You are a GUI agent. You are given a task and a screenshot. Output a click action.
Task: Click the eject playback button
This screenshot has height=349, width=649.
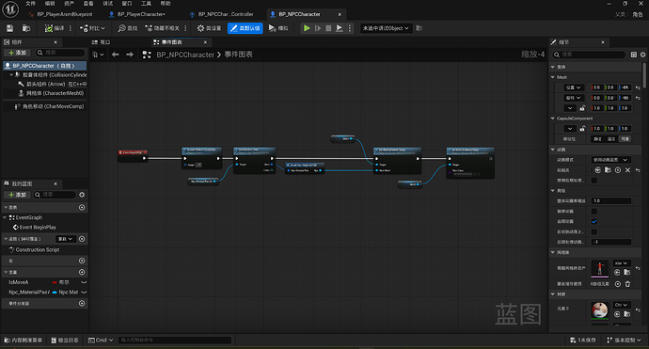339,28
